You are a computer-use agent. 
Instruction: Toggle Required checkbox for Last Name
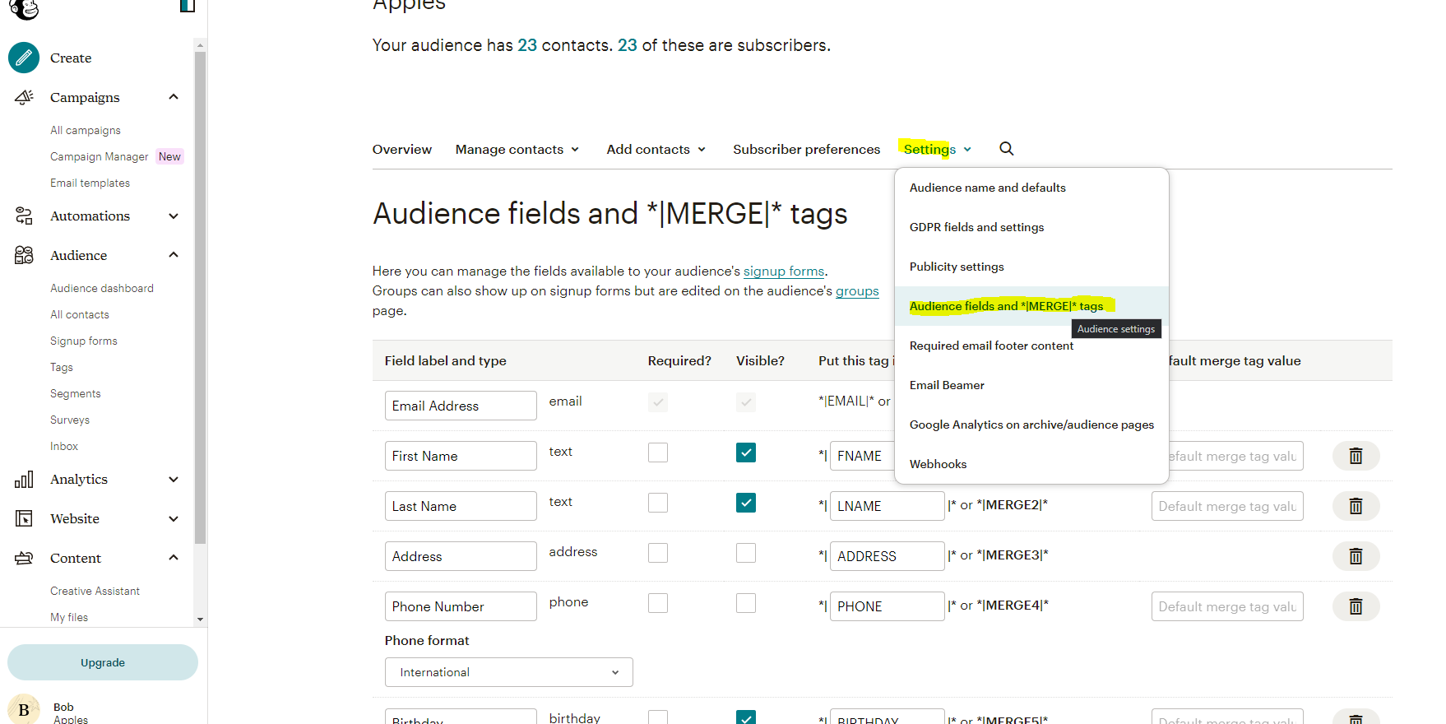(658, 503)
